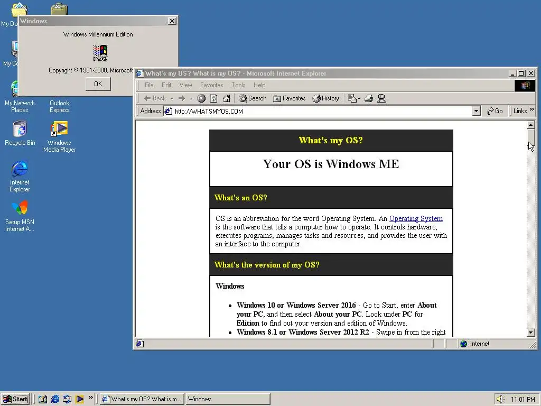Expand the Mail button dropdown arrow

[359, 99]
